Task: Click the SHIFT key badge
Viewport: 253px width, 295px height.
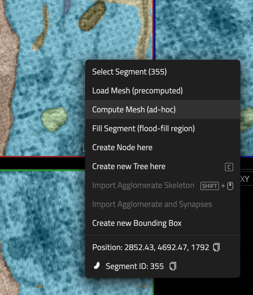Action: 210,186
